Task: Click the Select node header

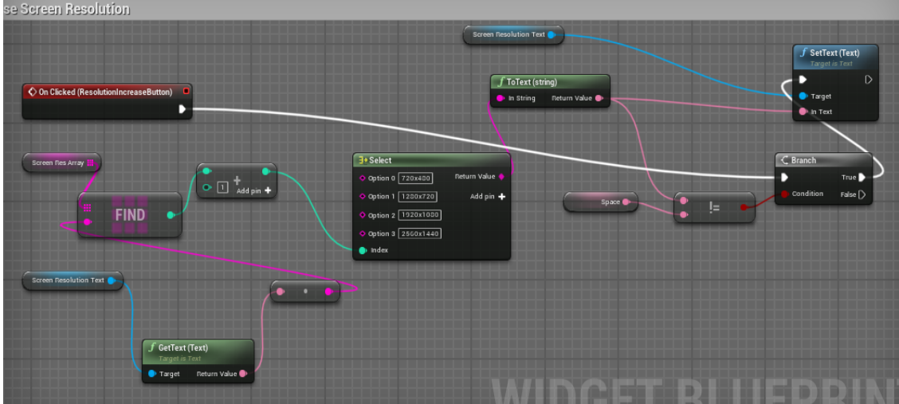Action: [431, 160]
